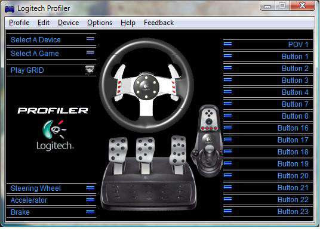Open the Options menu
The width and height of the screenshot is (320, 229).
(x=100, y=23)
